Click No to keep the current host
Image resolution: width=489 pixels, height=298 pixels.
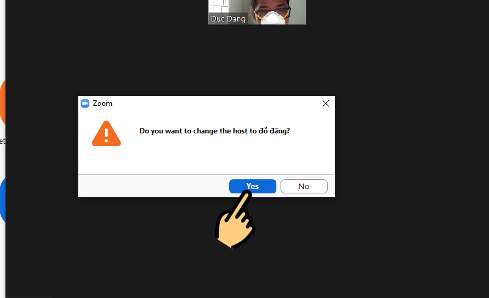point(304,186)
